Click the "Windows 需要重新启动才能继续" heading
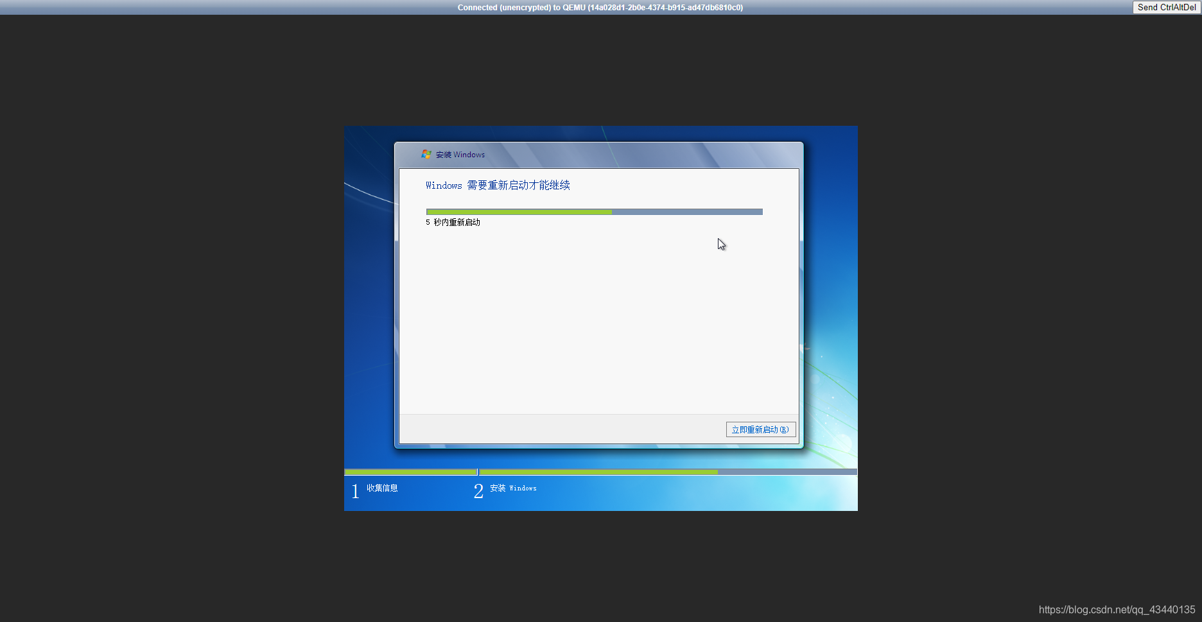Screen dimensions: 1202x622 click(498, 186)
